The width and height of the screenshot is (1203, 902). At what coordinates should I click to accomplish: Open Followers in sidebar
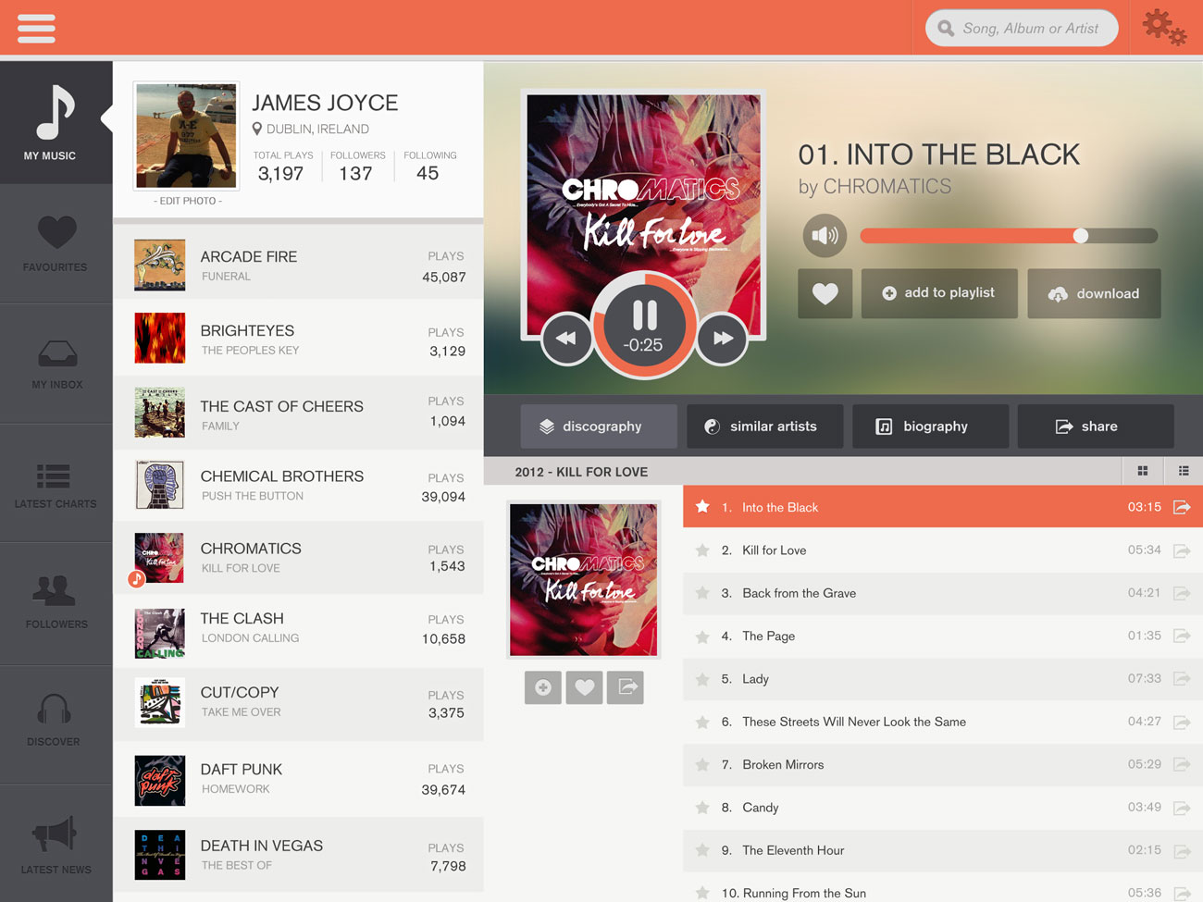pos(56,603)
